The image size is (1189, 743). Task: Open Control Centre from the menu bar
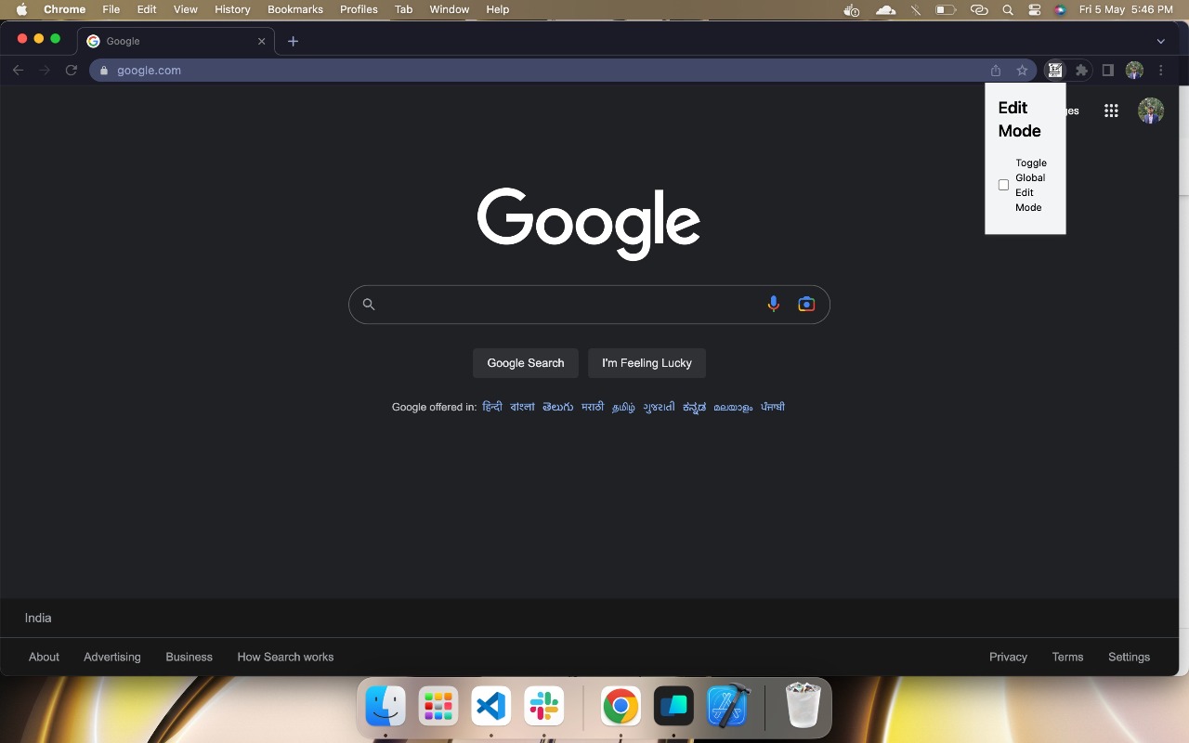click(1034, 10)
